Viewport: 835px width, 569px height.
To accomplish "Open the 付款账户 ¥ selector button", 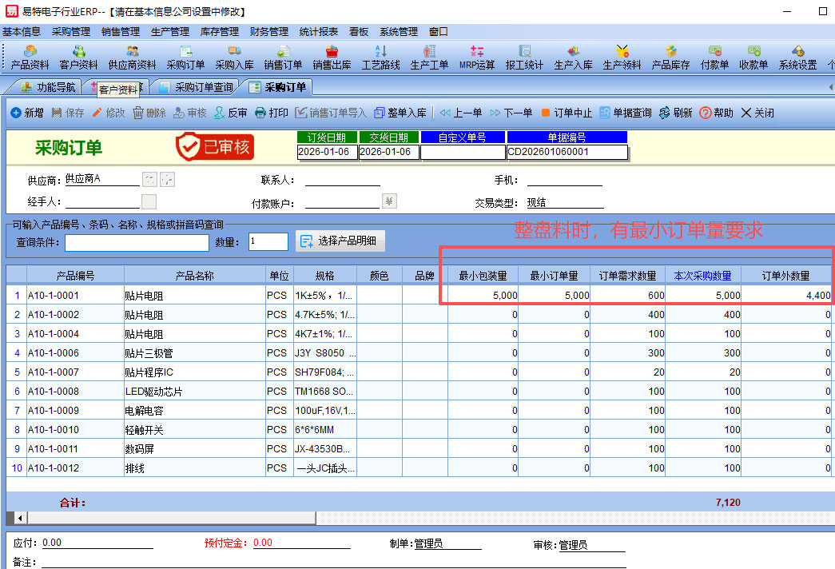I will (x=389, y=201).
